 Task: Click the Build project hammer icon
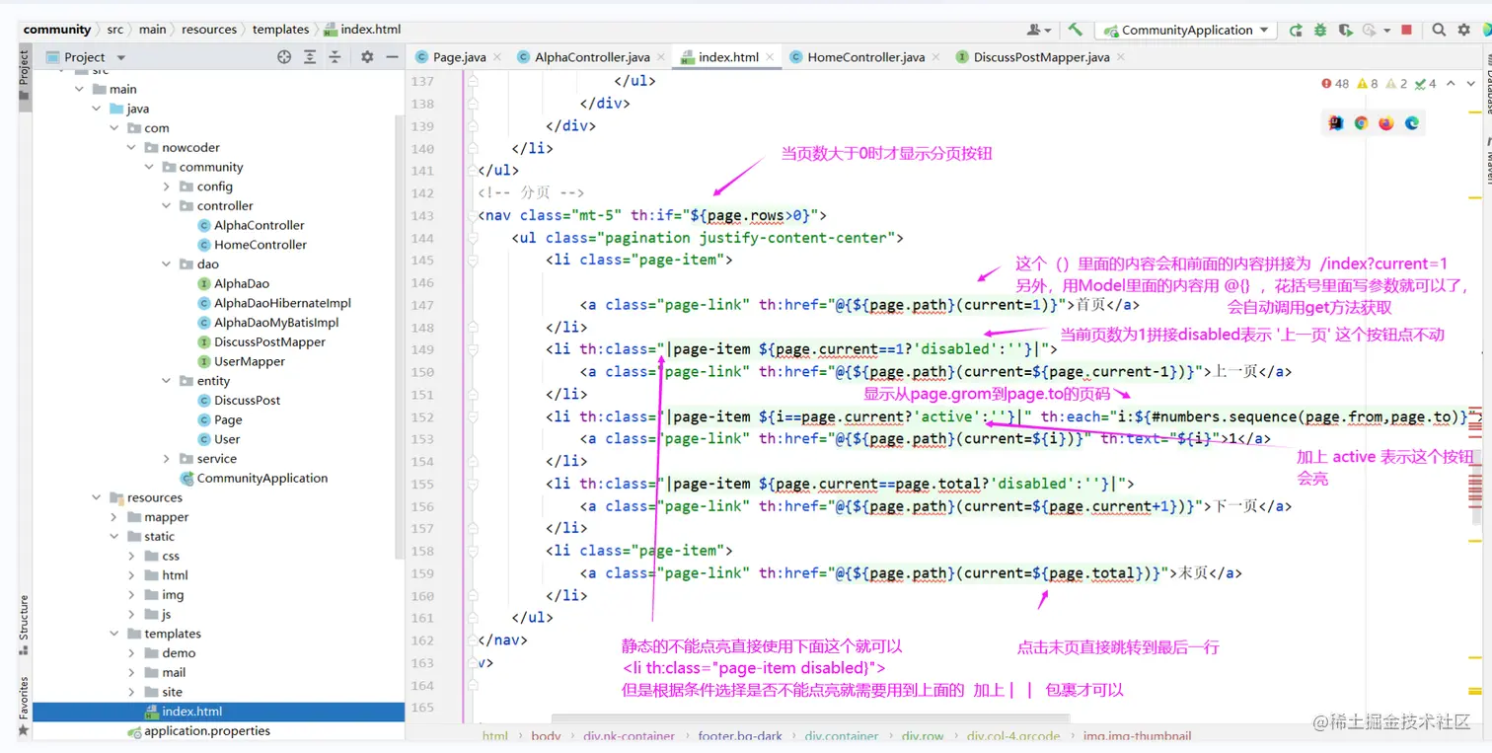[x=1076, y=30]
